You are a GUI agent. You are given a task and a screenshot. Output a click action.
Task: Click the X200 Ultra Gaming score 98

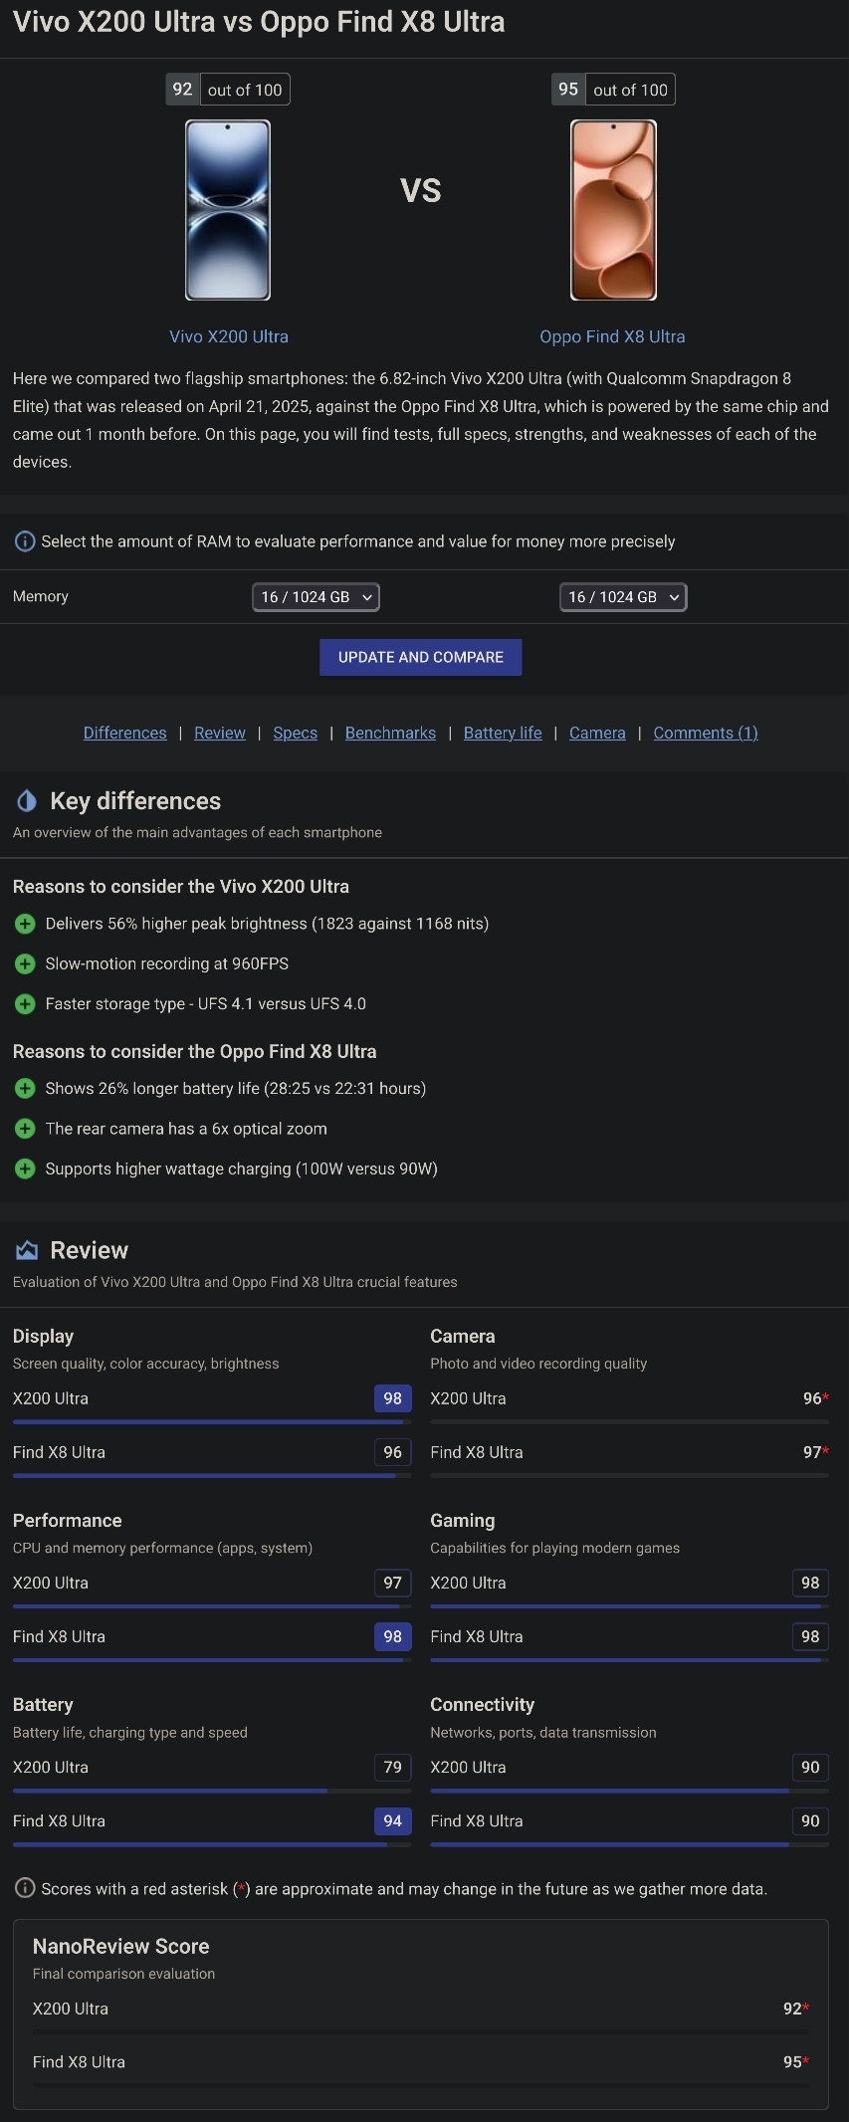tap(810, 1583)
